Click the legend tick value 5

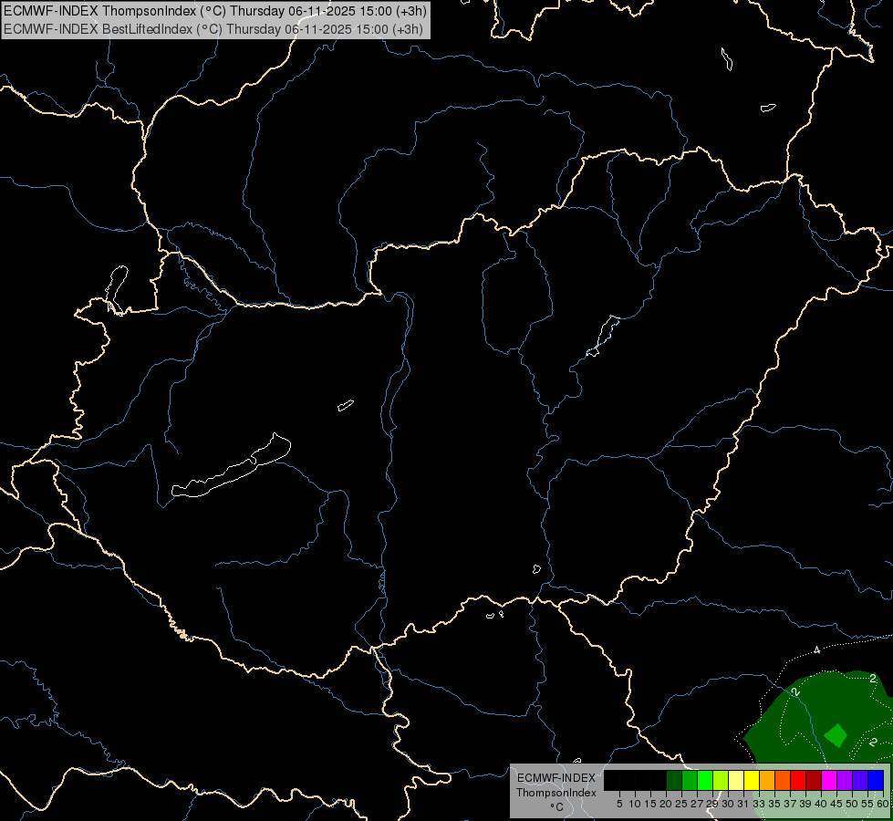click(619, 804)
